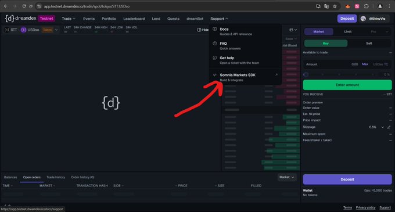Click the large purple Deposit button
Image resolution: width=395 pixels, height=212 pixels.
point(347,179)
